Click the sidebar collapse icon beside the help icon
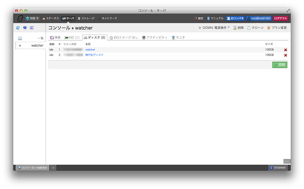Image resolution: width=304 pixels, height=189 pixels. pyautogui.click(x=32, y=28)
